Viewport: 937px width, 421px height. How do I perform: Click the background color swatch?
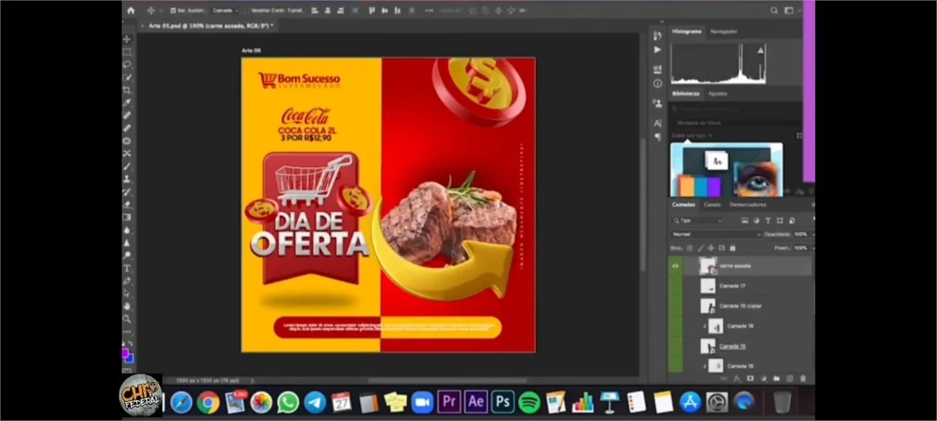coord(130,358)
